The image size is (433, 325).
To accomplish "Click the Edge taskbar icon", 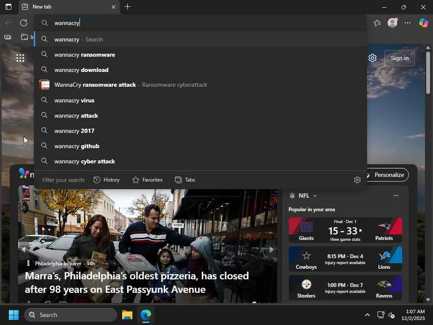I will coord(146,315).
